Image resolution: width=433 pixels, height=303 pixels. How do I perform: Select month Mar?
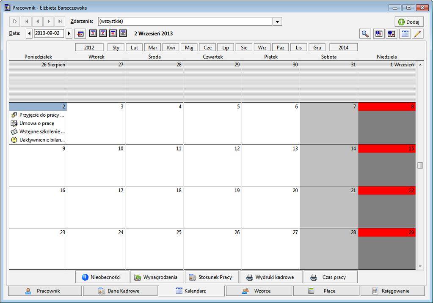pos(152,47)
